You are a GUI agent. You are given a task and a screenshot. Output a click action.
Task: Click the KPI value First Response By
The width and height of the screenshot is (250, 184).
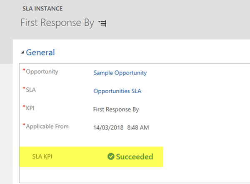(116, 109)
